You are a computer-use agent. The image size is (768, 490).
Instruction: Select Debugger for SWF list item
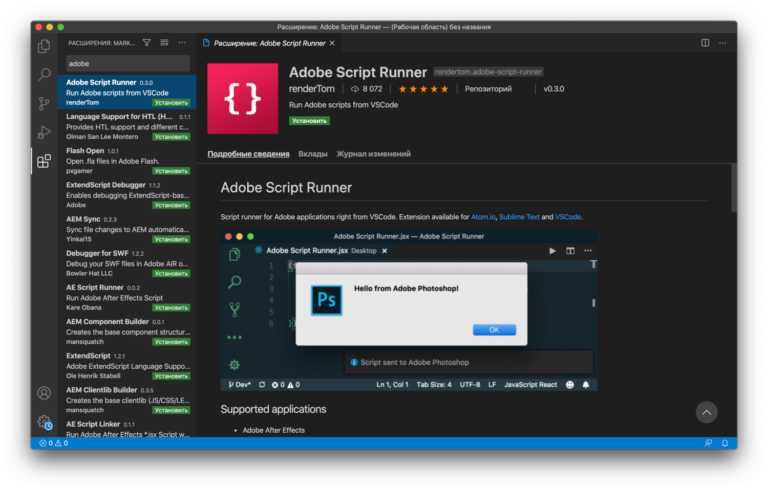(x=127, y=263)
